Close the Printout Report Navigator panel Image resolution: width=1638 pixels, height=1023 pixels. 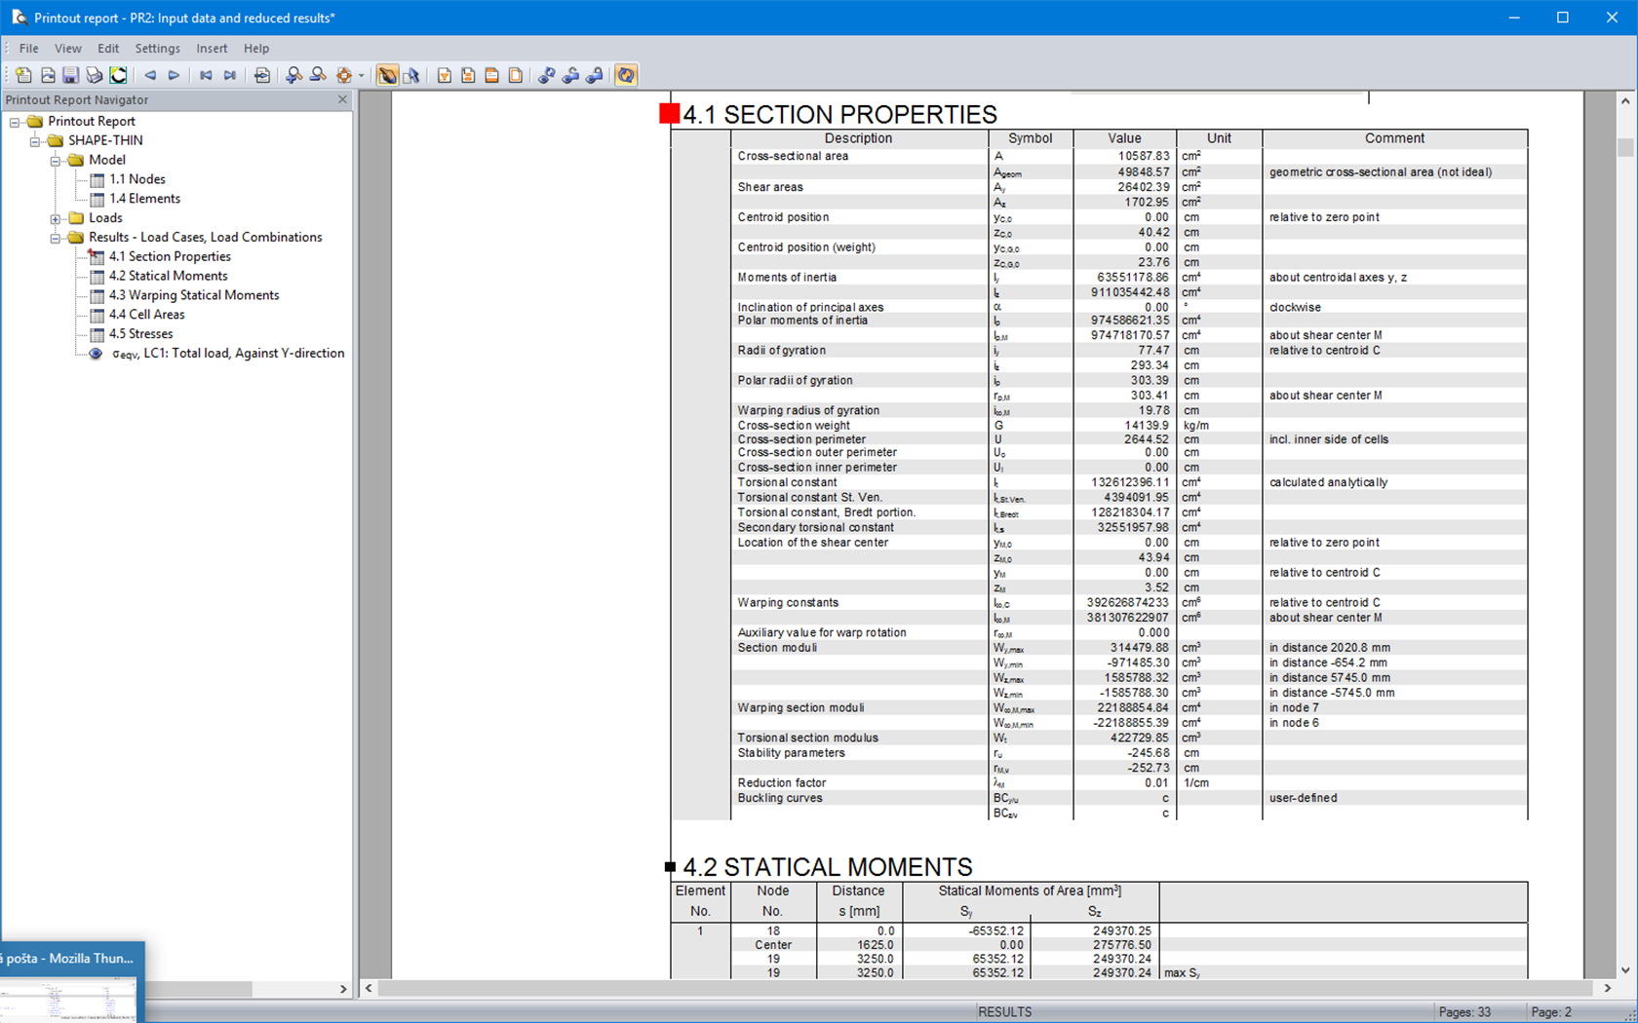coord(342,99)
